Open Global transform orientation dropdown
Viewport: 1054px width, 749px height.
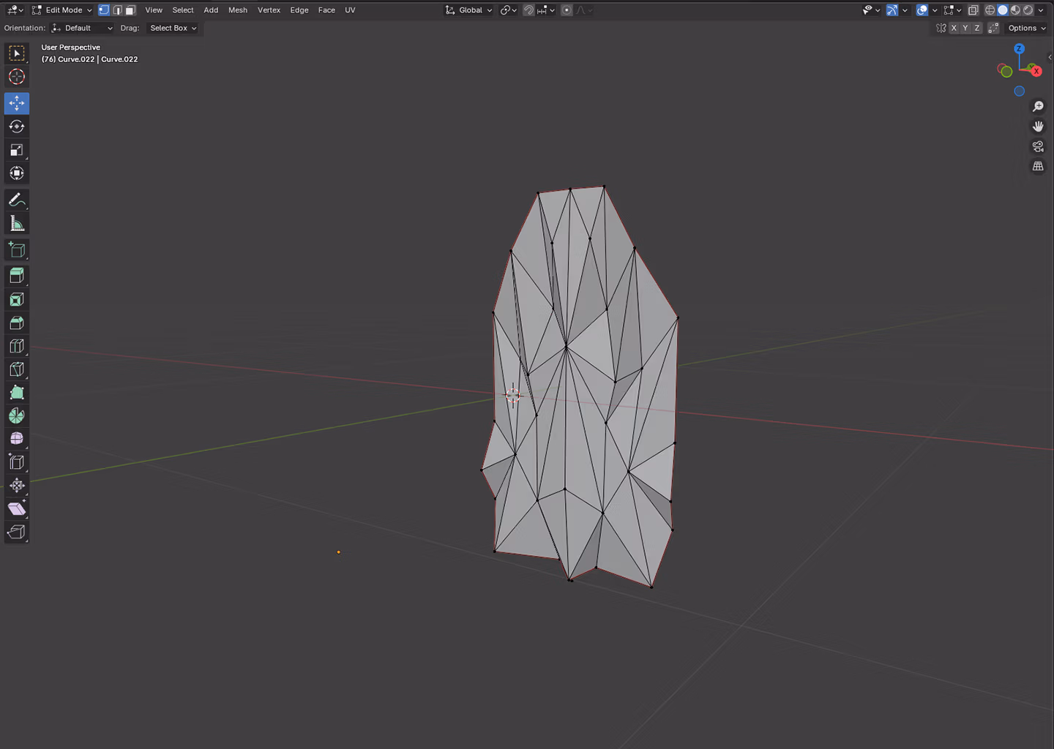[x=469, y=10]
